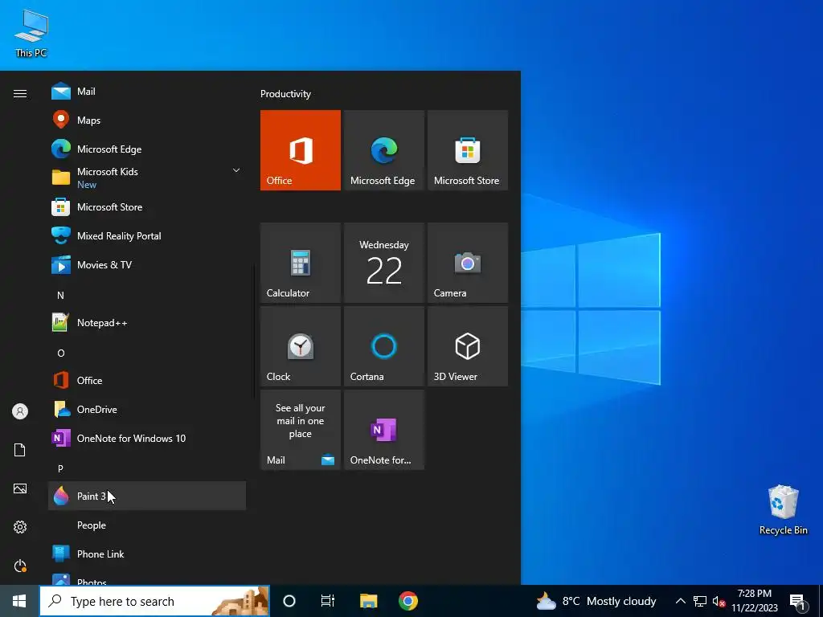Screen dimensions: 823x617
Task: Open Settings gear in Start sidebar
Action: click(20, 527)
